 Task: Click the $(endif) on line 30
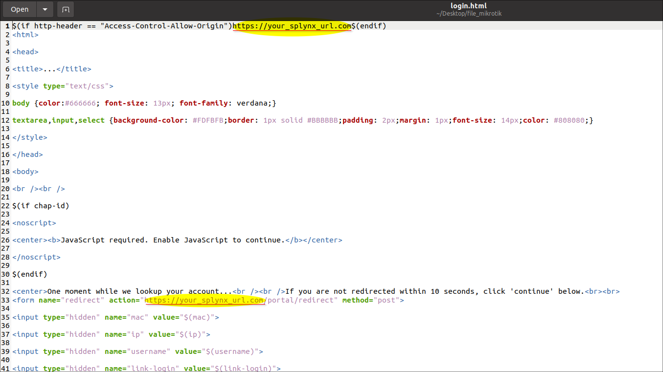click(30, 274)
